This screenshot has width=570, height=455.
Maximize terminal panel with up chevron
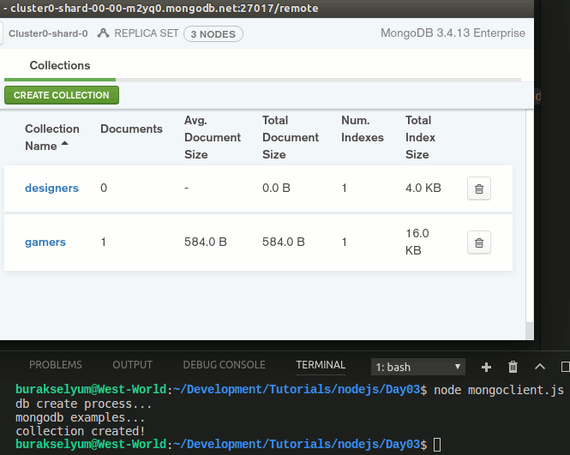(540, 367)
